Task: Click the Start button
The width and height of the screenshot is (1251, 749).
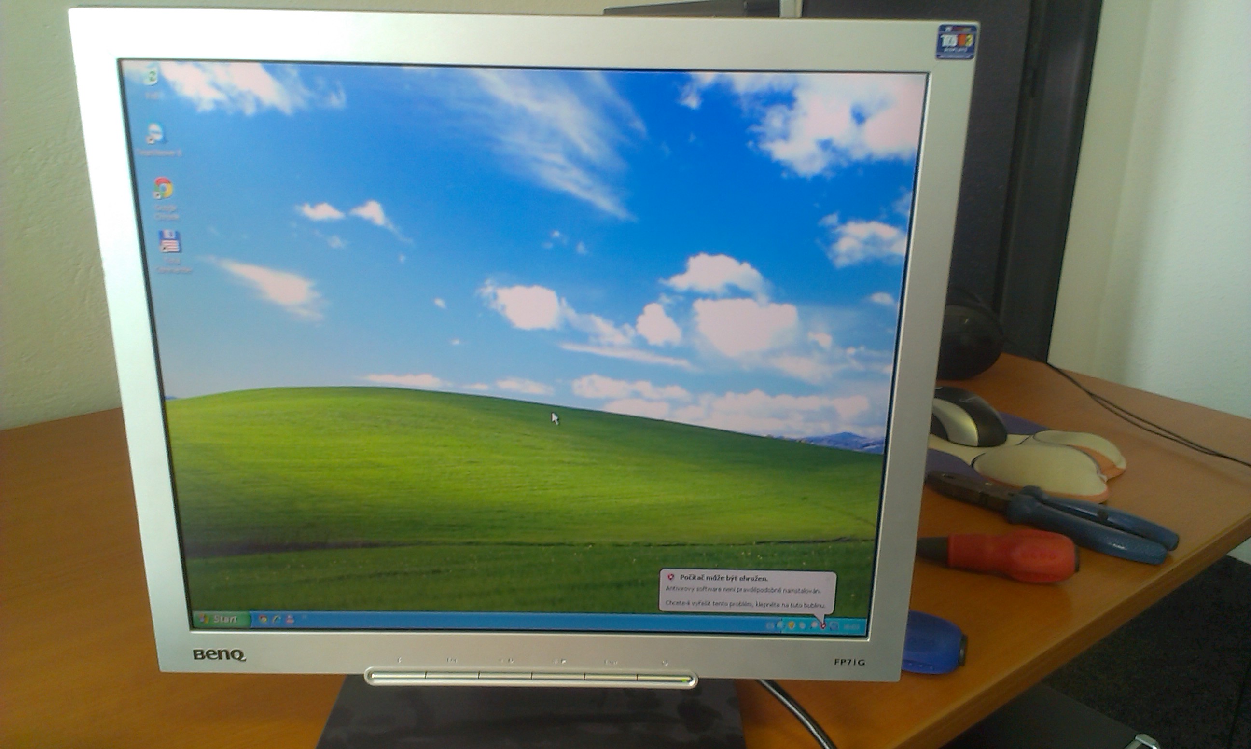Action: point(222,619)
